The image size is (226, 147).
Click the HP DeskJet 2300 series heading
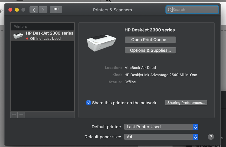tap(150, 30)
